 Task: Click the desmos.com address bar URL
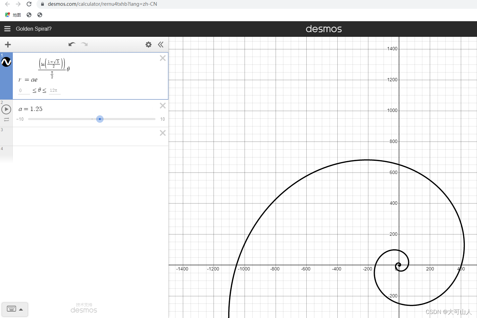click(102, 4)
